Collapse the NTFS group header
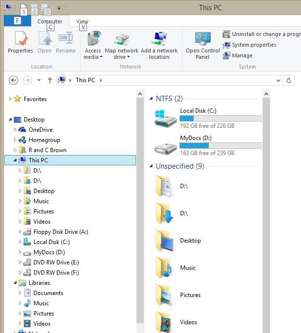This screenshot has height=333, width=301. pos(151,99)
